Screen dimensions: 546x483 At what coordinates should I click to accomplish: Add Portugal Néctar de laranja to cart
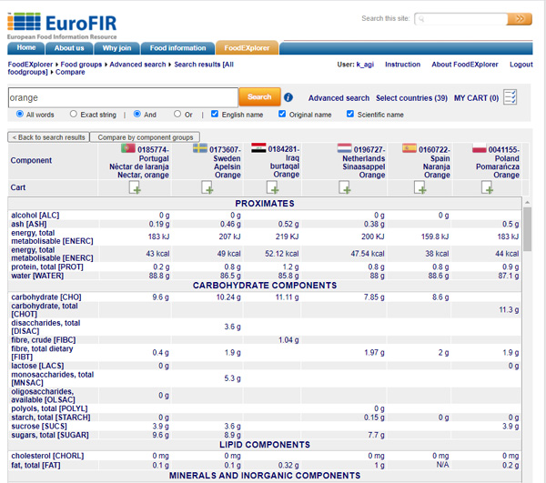(x=135, y=187)
